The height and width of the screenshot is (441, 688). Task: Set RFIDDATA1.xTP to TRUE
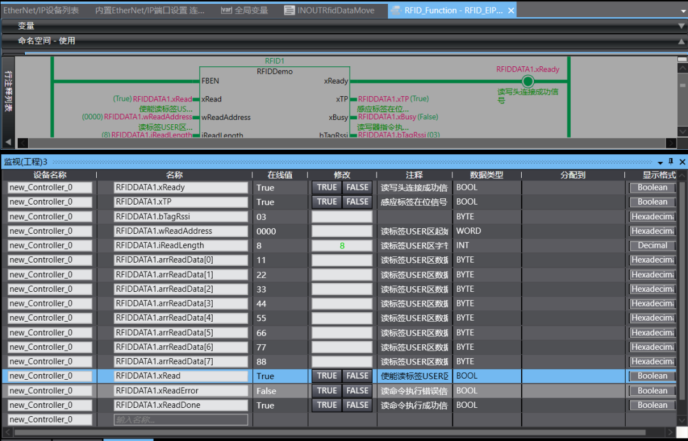327,201
